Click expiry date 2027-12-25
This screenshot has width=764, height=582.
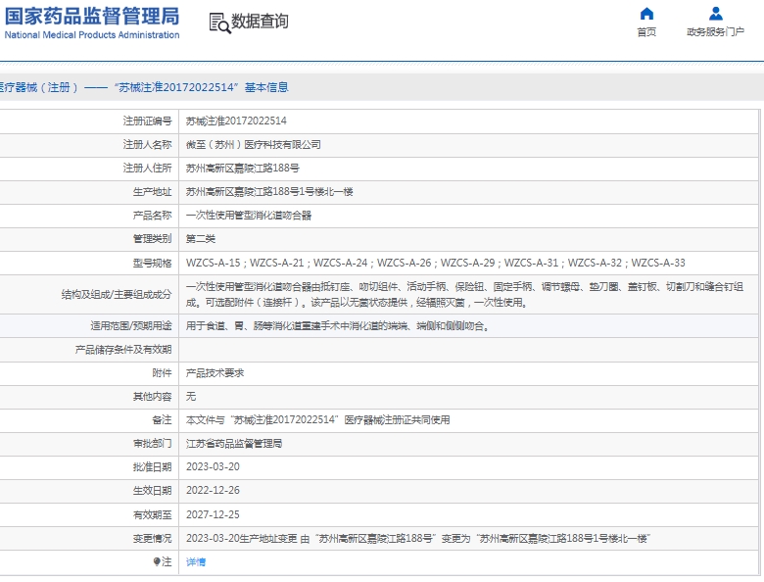213,514
